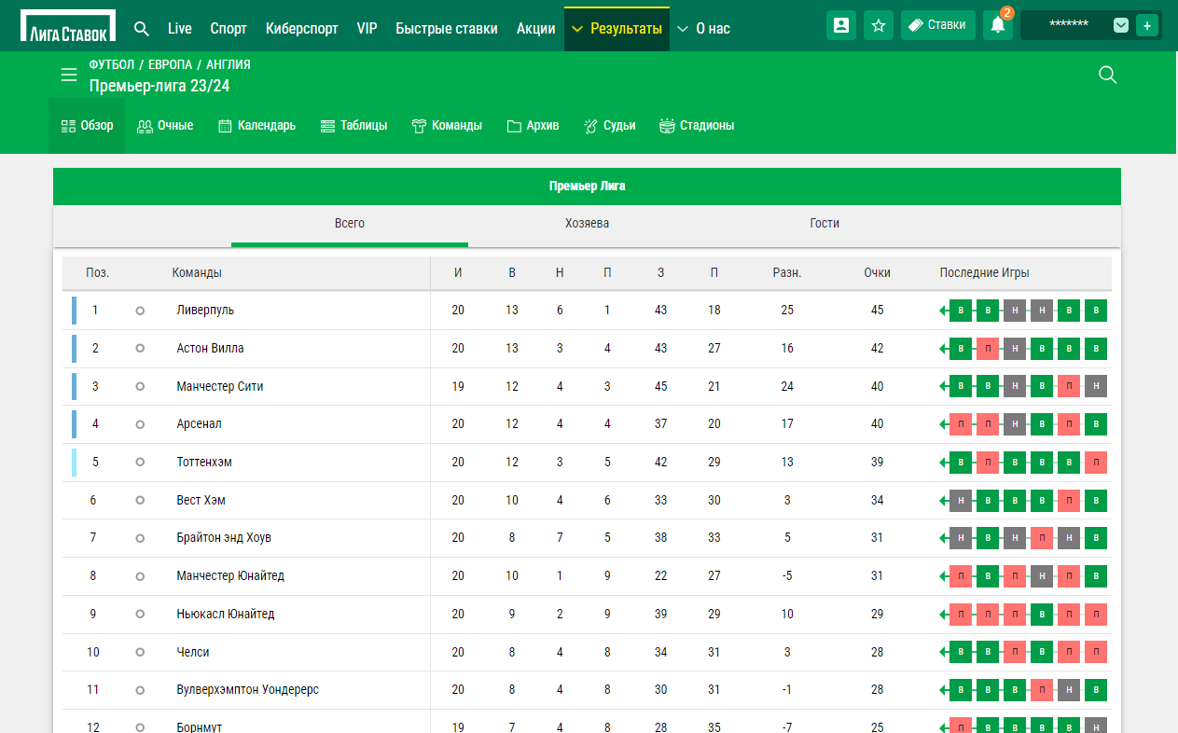Click the Очки column header
1178x733 pixels.
point(877,273)
